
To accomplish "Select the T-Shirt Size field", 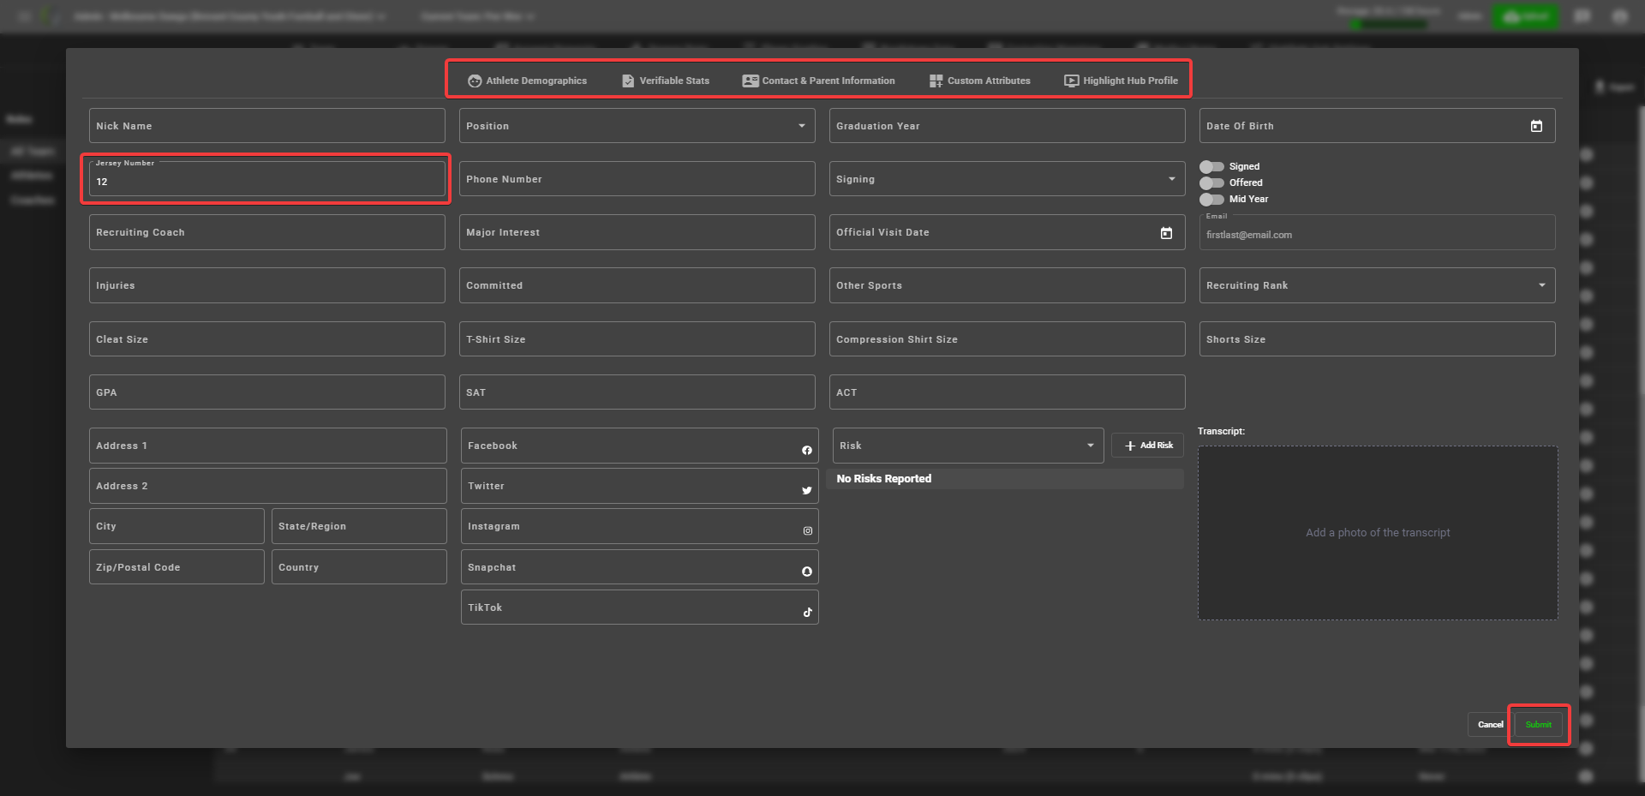I will coord(637,339).
